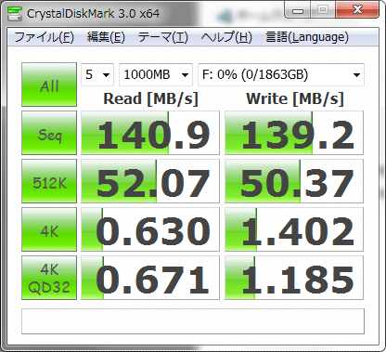Select the 4K QD32 write result 1.185

294,278
